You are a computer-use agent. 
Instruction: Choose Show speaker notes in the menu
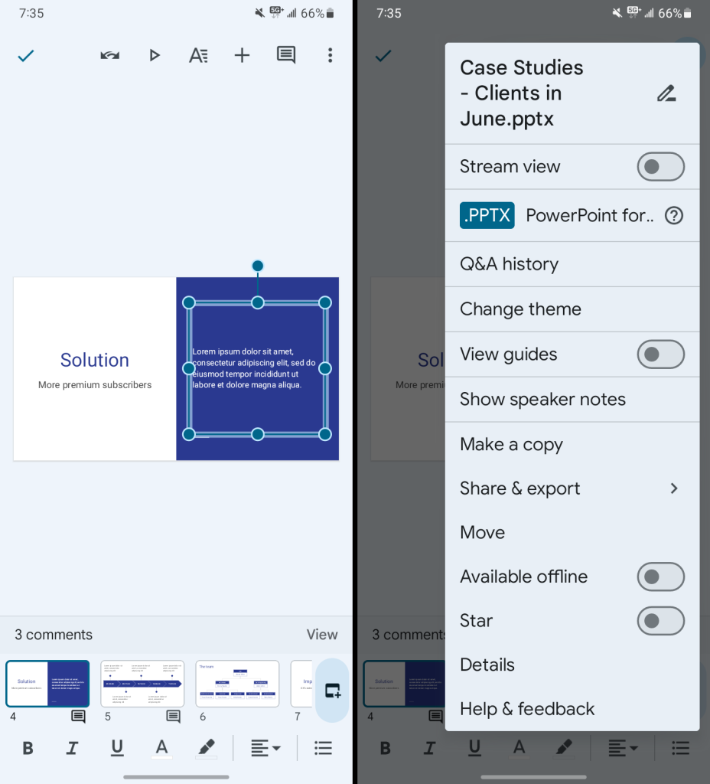tap(542, 400)
